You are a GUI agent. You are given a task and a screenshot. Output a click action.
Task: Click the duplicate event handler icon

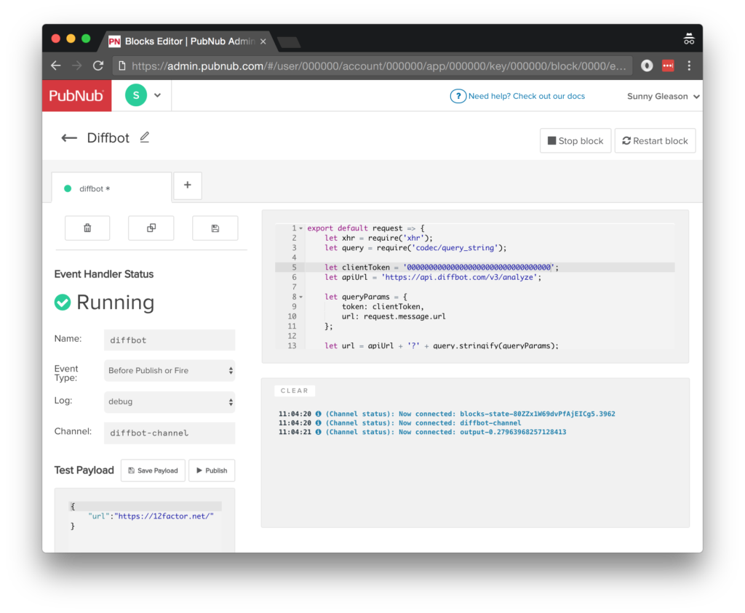click(x=151, y=228)
